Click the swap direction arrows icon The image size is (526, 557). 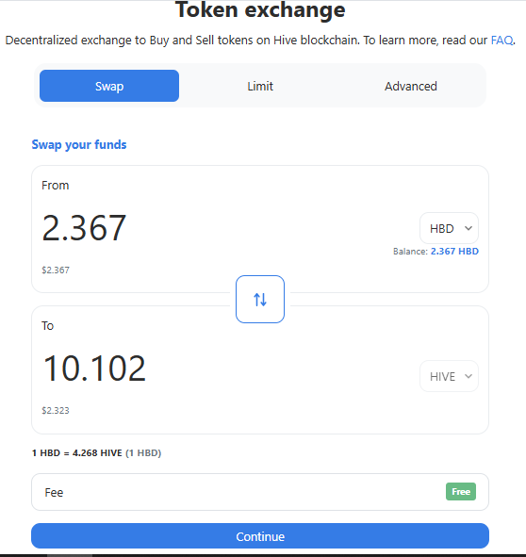tap(260, 300)
